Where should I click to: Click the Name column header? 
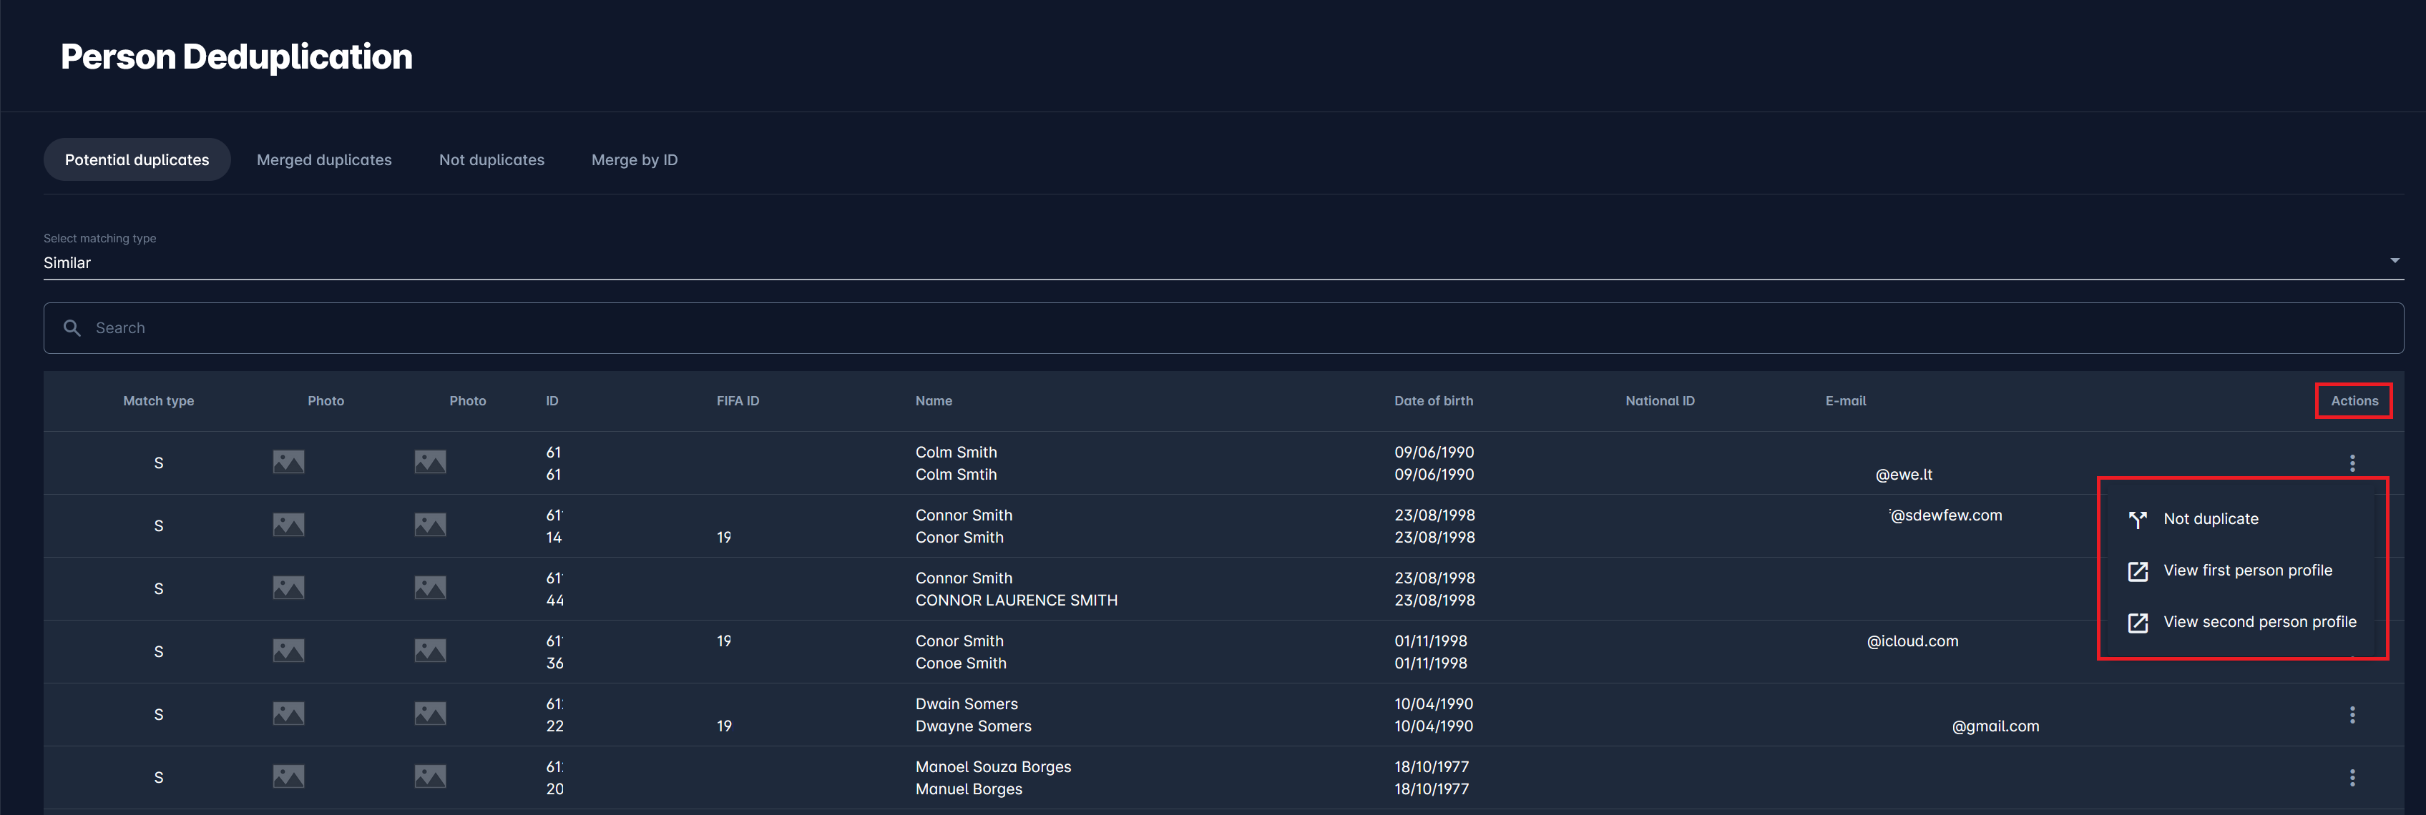click(934, 401)
